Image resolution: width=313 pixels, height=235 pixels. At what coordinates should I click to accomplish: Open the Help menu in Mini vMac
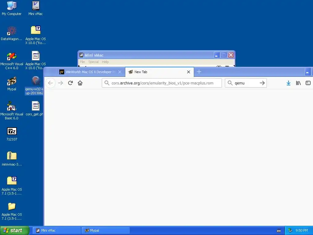(x=105, y=62)
